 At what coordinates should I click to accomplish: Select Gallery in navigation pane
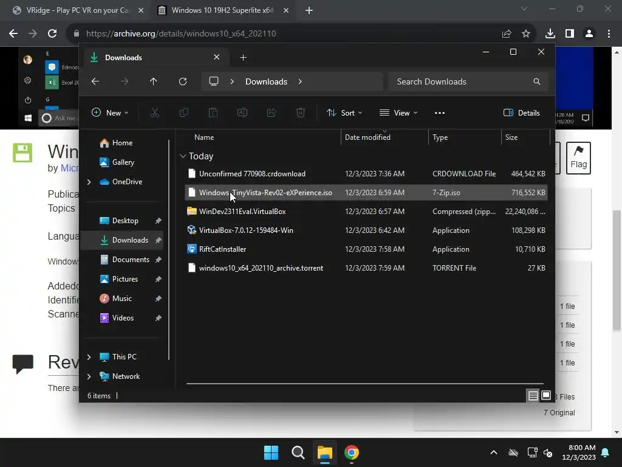click(x=123, y=162)
